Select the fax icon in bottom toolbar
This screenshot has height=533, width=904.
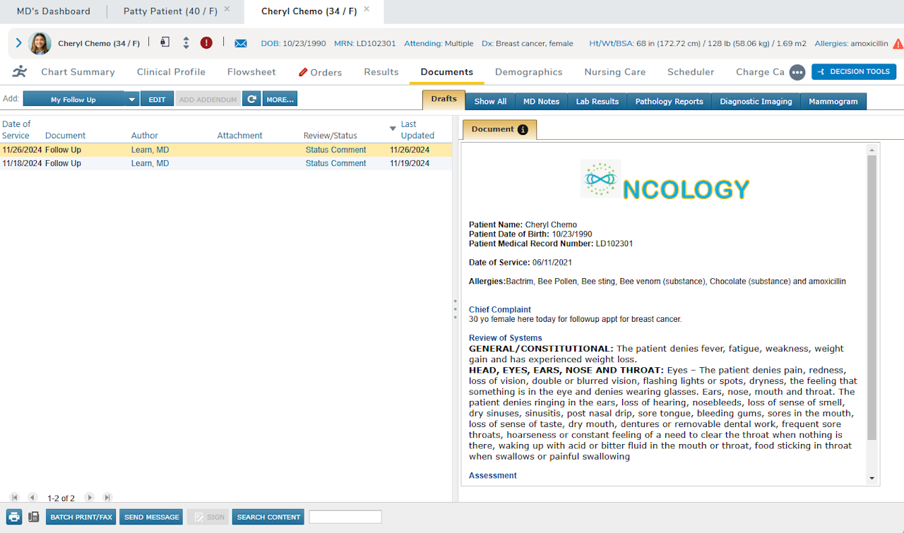click(33, 516)
